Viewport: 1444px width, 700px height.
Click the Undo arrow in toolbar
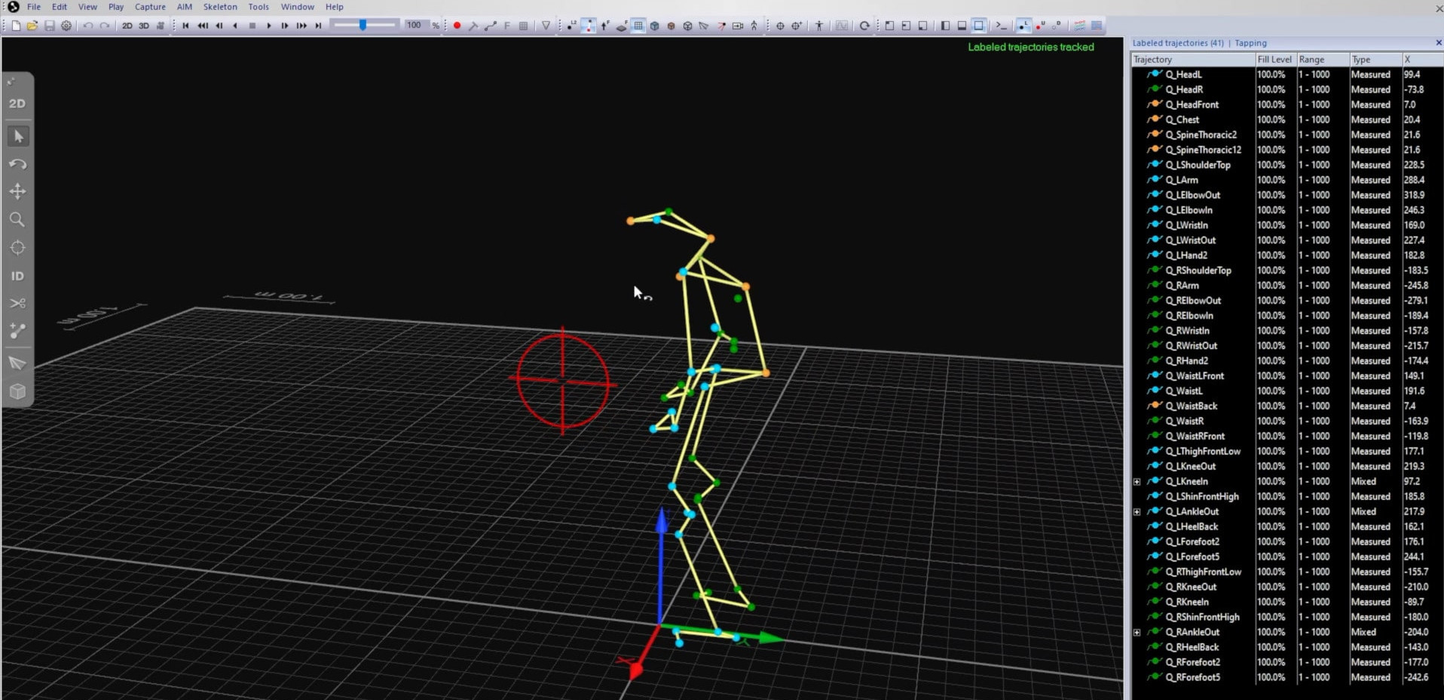88,26
